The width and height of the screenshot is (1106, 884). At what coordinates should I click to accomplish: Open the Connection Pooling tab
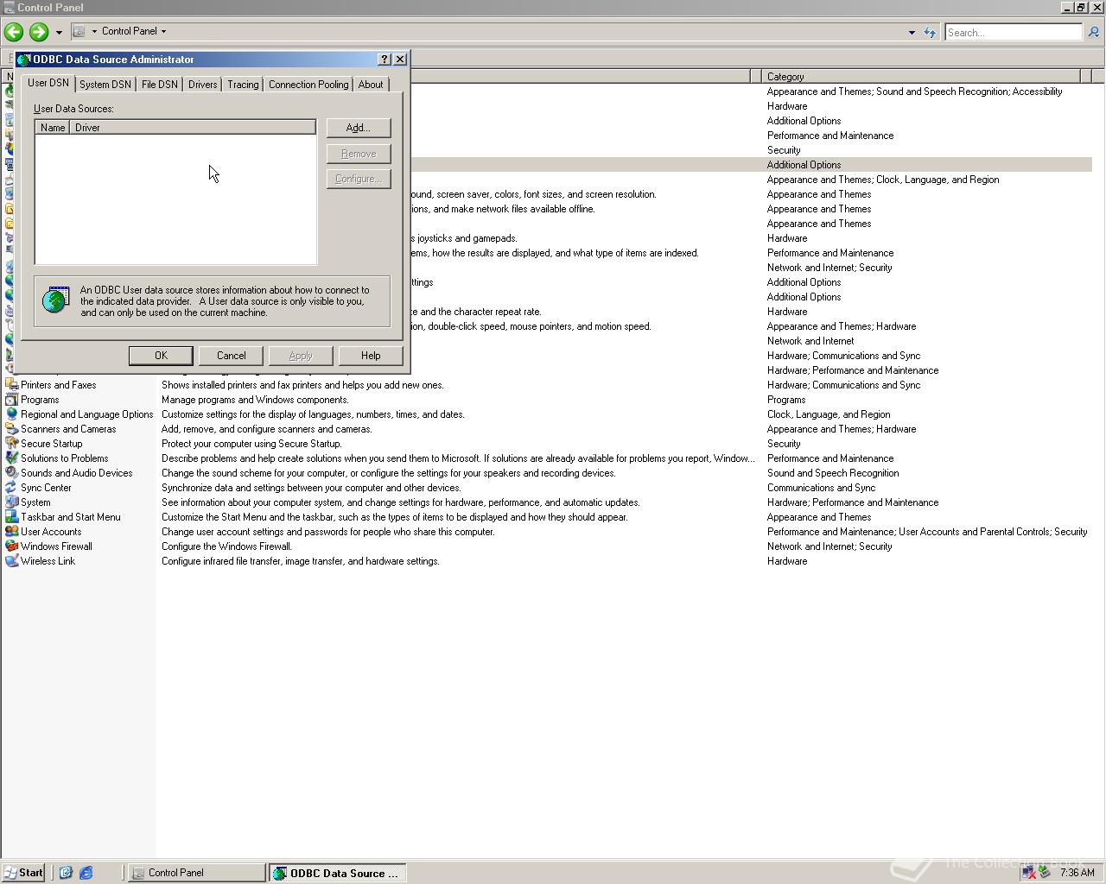tap(308, 85)
